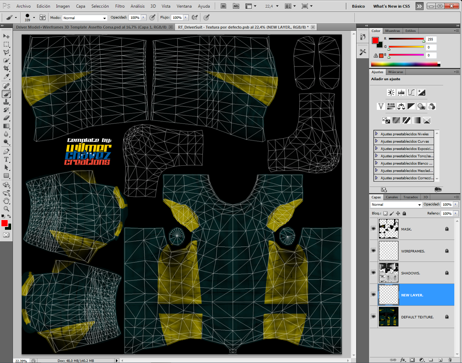Image resolution: width=462 pixels, height=363 pixels.
Task: Open the Archivo menu
Action: (x=23, y=6)
